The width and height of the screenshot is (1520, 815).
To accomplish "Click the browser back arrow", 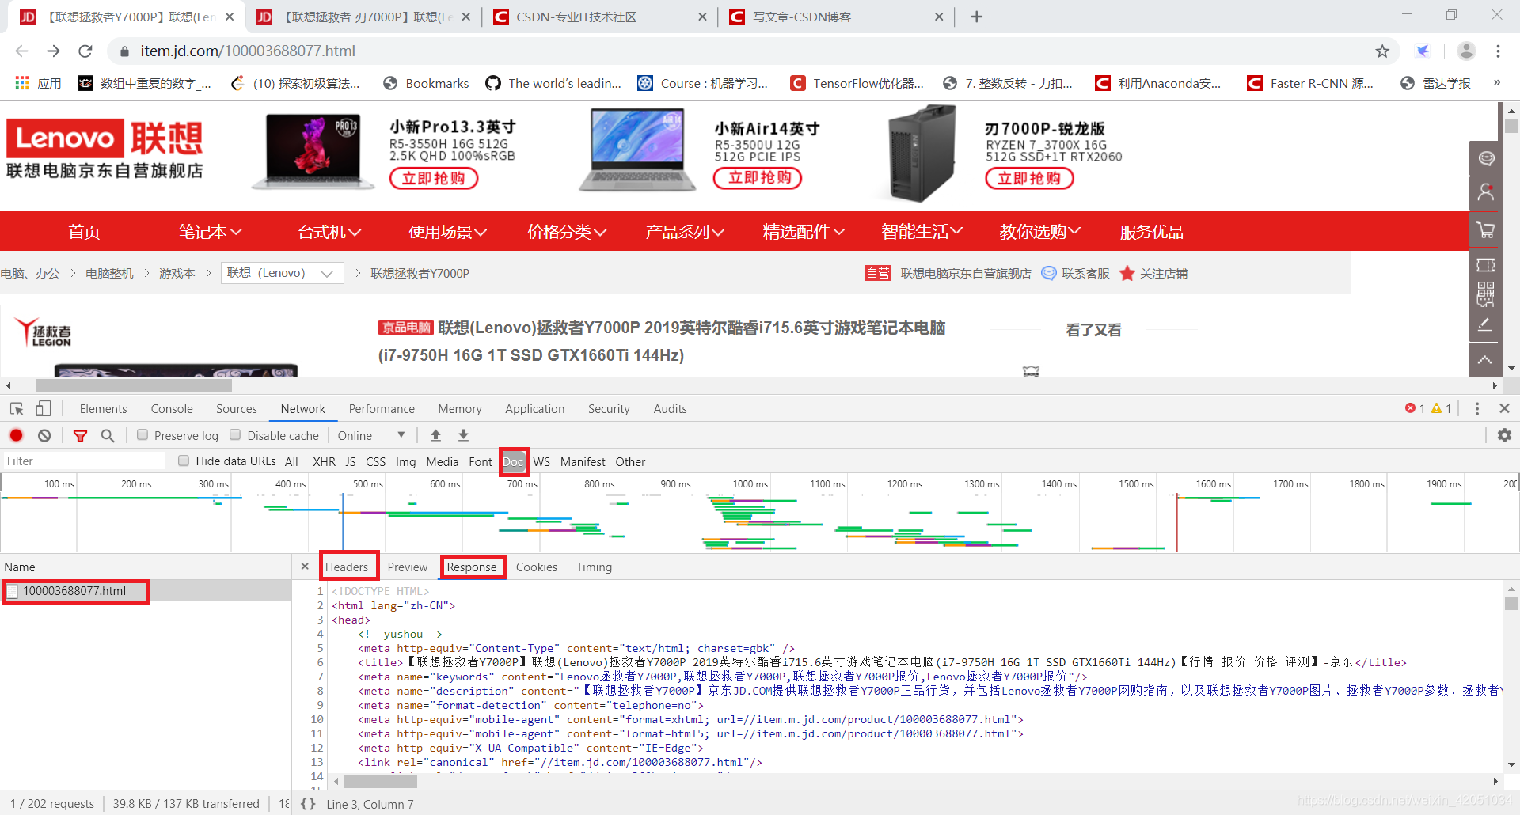I will point(21,51).
